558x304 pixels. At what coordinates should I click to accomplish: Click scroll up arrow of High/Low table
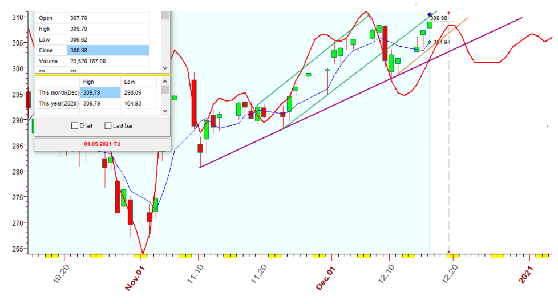click(x=165, y=81)
